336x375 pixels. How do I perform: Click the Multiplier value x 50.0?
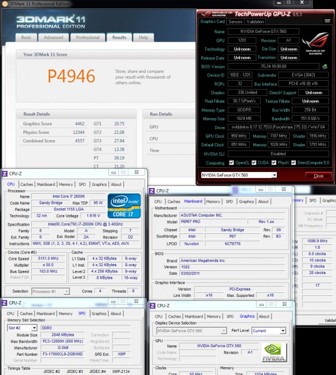(48, 265)
